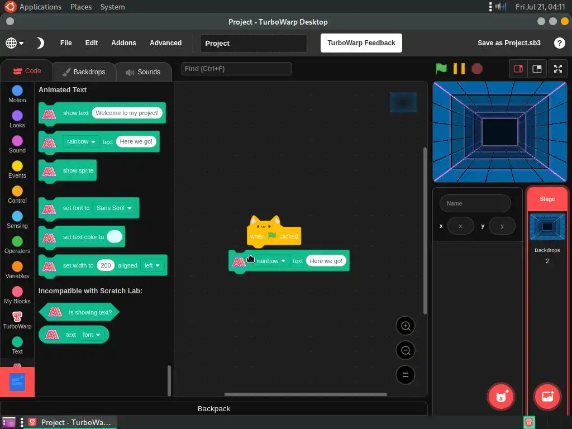This screenshot has height=429, width=572.
Task: Stop the project with the red stop sign
Action: click(x=477, y=69)
